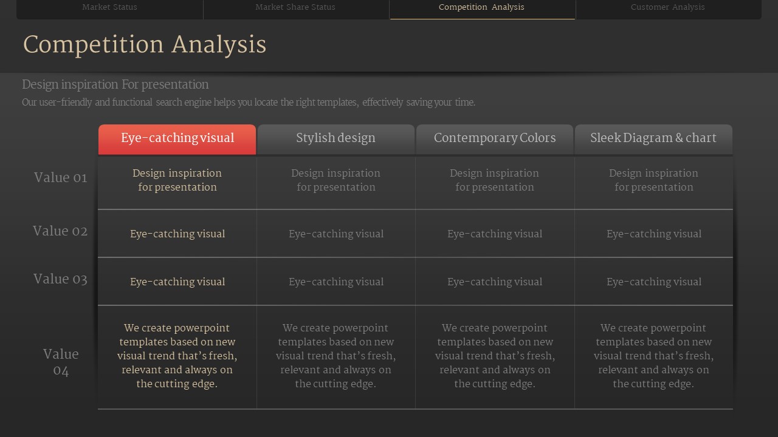Image resolution: width=778 pixels, height=437 pixels.
Task: Click highlighted Value 04 paragraph in first column
Action: tap(177, 356)
